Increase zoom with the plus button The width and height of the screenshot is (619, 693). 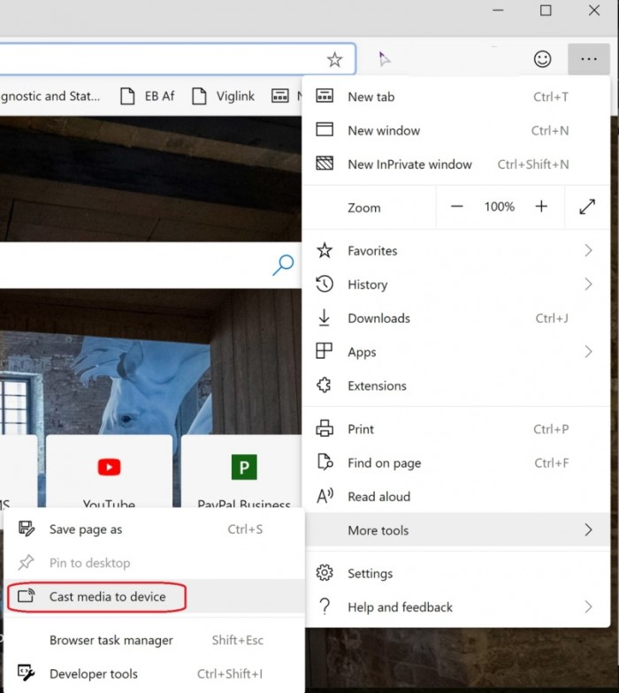[x=541, y=207]
